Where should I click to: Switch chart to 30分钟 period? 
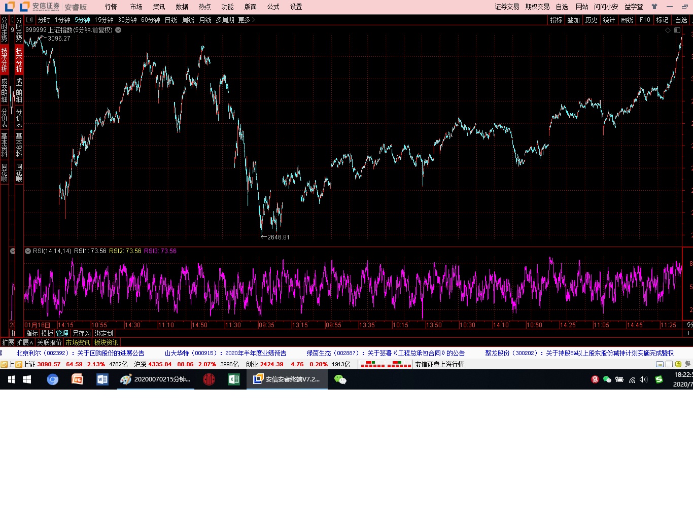click(127, 20)
